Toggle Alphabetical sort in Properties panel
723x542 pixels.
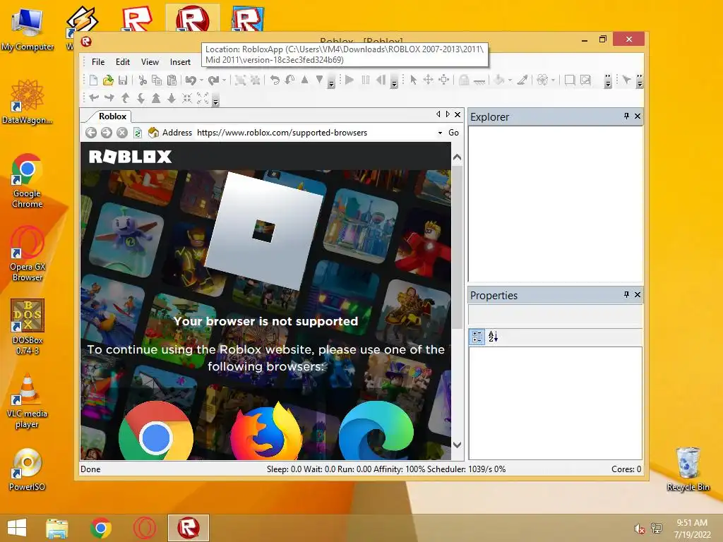tap(493, 337)
